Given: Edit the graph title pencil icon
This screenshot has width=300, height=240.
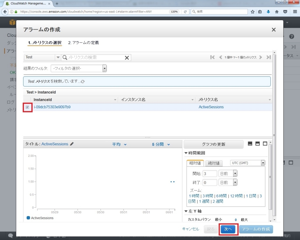Looking at the screenshot, I should point(72,144).
